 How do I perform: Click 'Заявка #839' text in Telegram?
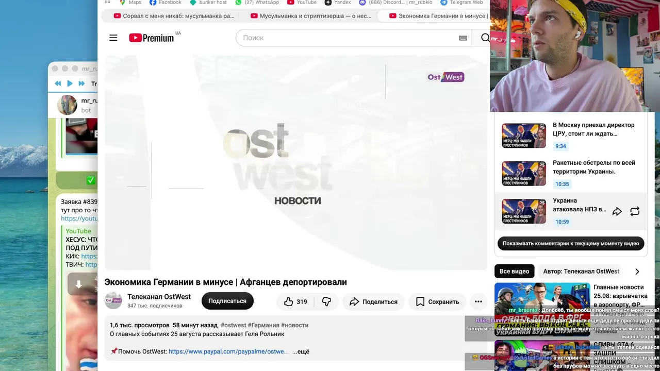(79, 202)
